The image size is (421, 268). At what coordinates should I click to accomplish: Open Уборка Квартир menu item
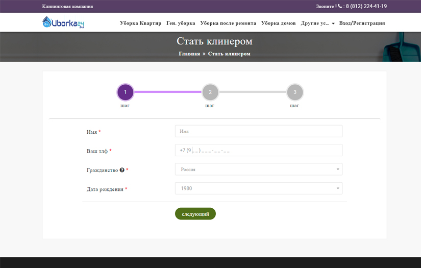click(x=140, y=23)
